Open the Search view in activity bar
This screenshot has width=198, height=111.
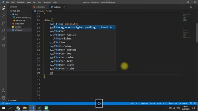click(x=3, y=15)
